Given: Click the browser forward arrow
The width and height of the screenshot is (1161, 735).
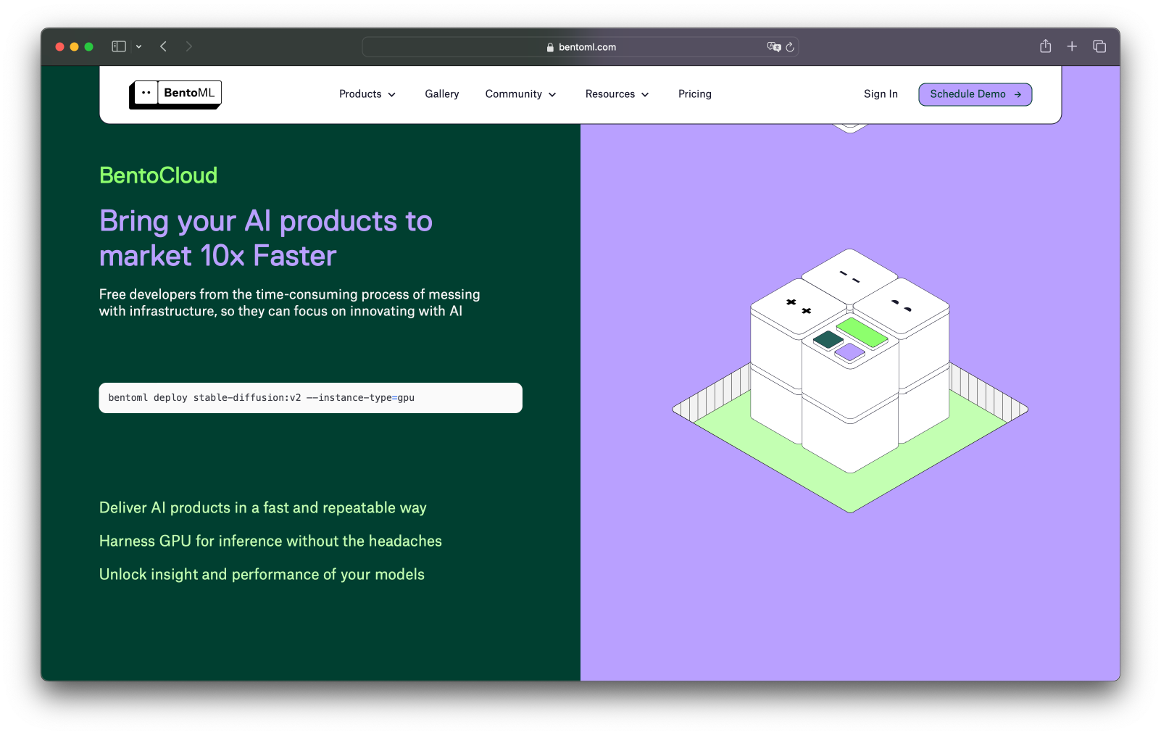Looking at the screenshot, I should click(189, 46).
